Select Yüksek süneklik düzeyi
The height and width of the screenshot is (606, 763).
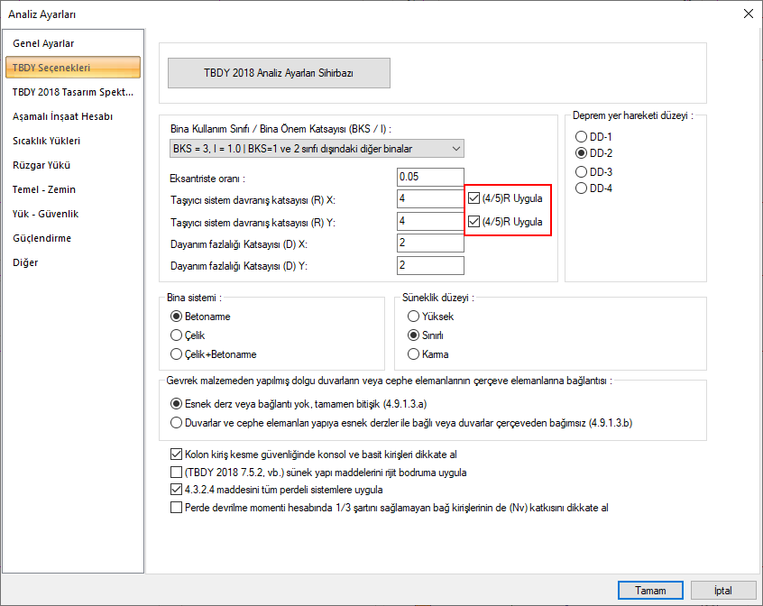click(x=414, y=317)
